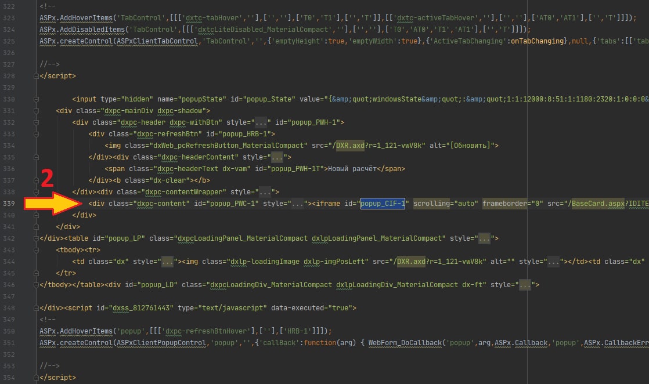The width and height of the screenshot is (649, 384).
Task: Click the DXR.axd link on line 344
Action: point(411,262)
